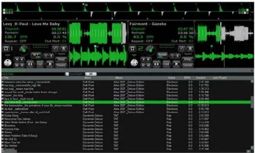Enable Classic mode on deck 2
This screenshot has width=255, height=153.
[x=188, y=65]
